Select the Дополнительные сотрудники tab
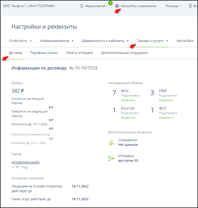Screen dimensions: 198x208 point(124,53)
